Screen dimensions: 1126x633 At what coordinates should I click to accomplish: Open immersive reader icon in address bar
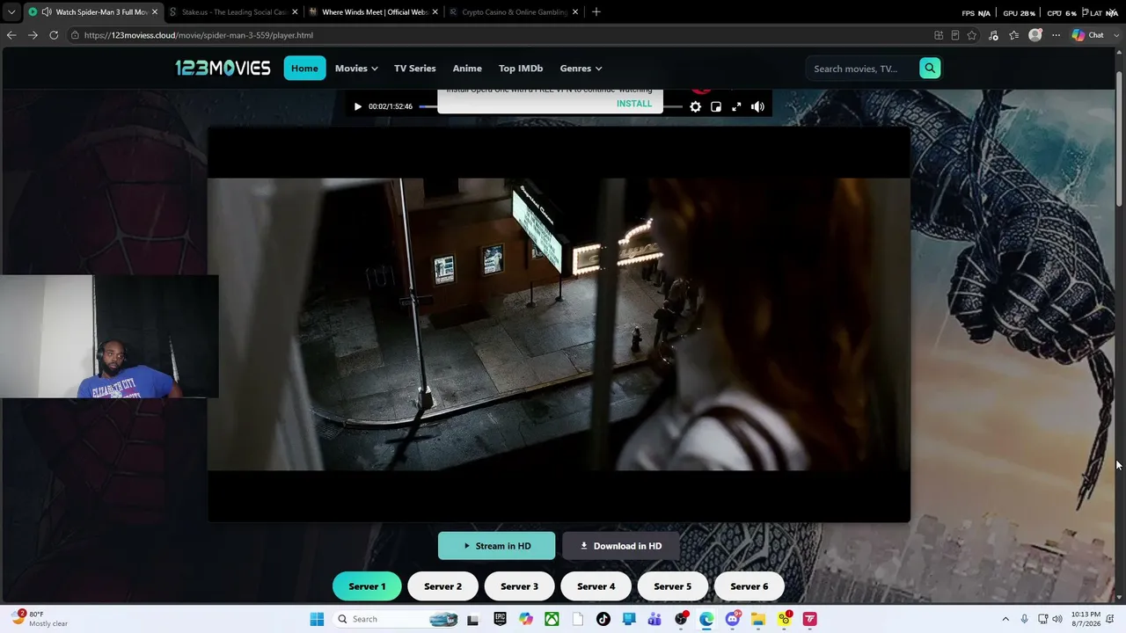pyautogui.click(x=955, y=35)
